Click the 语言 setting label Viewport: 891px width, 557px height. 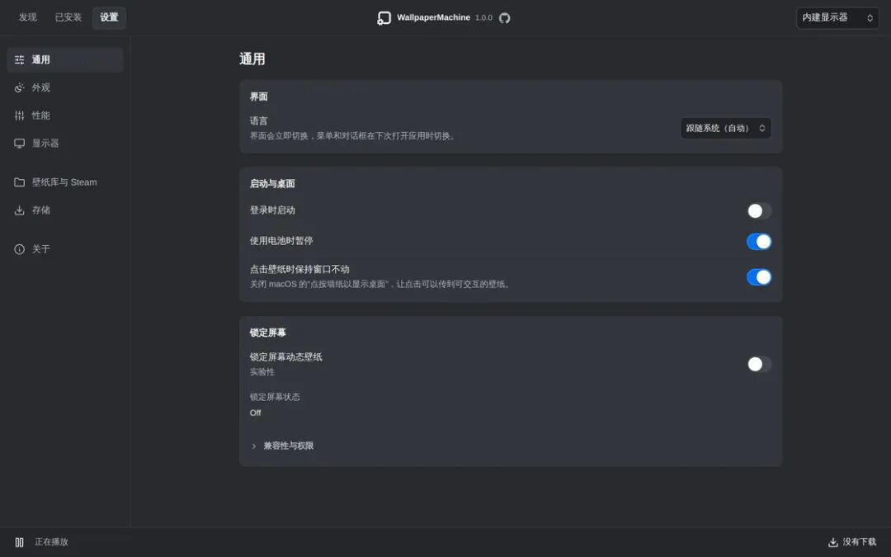click(x=258, y=120)
